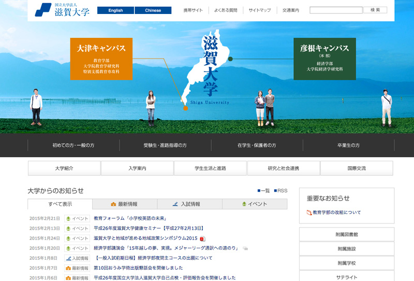This screenshot has width=414, height=281.
Task: Open the サイトマップ link
Action: coord(260,10)
